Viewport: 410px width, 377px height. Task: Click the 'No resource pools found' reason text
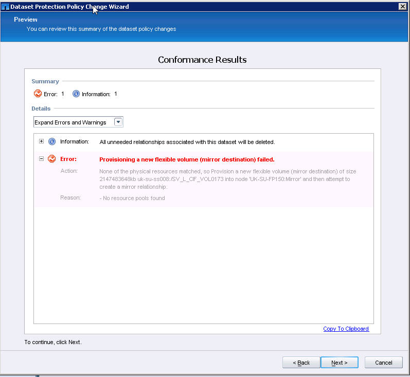click(132, 198)
